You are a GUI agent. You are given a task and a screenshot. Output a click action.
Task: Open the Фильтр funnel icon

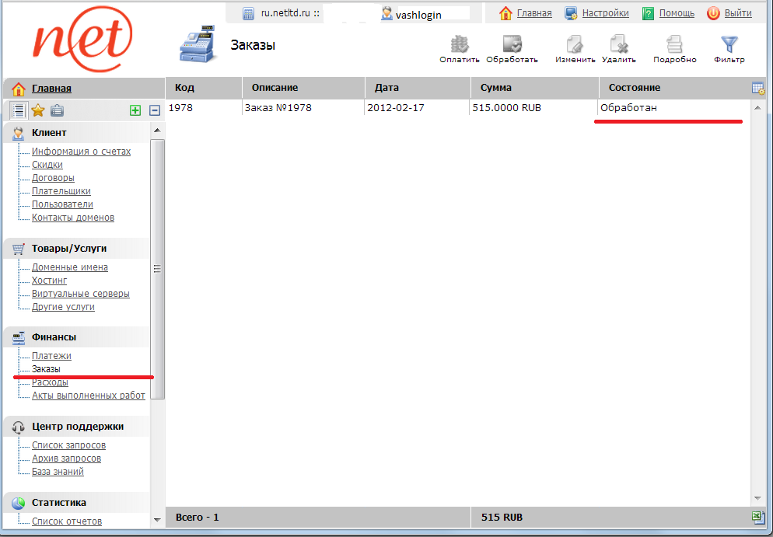click(x=729, y=45)
